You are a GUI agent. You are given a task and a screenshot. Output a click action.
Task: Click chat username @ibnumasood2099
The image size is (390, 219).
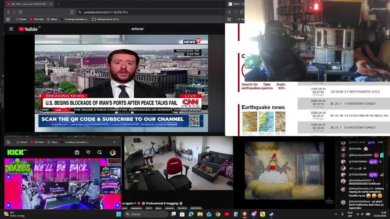(x=360, y=155)
